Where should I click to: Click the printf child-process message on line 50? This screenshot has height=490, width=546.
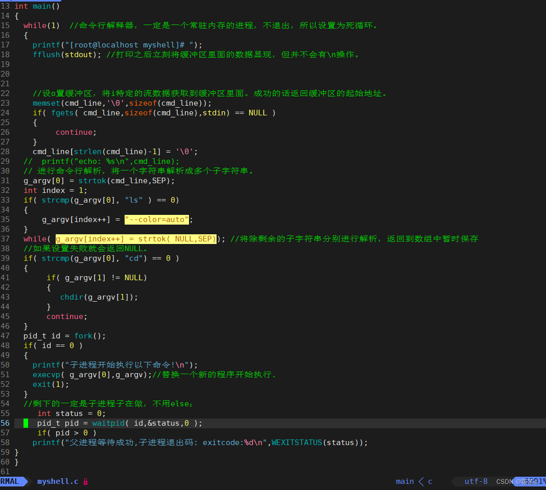pyautogui.click(x=115, y=365)
